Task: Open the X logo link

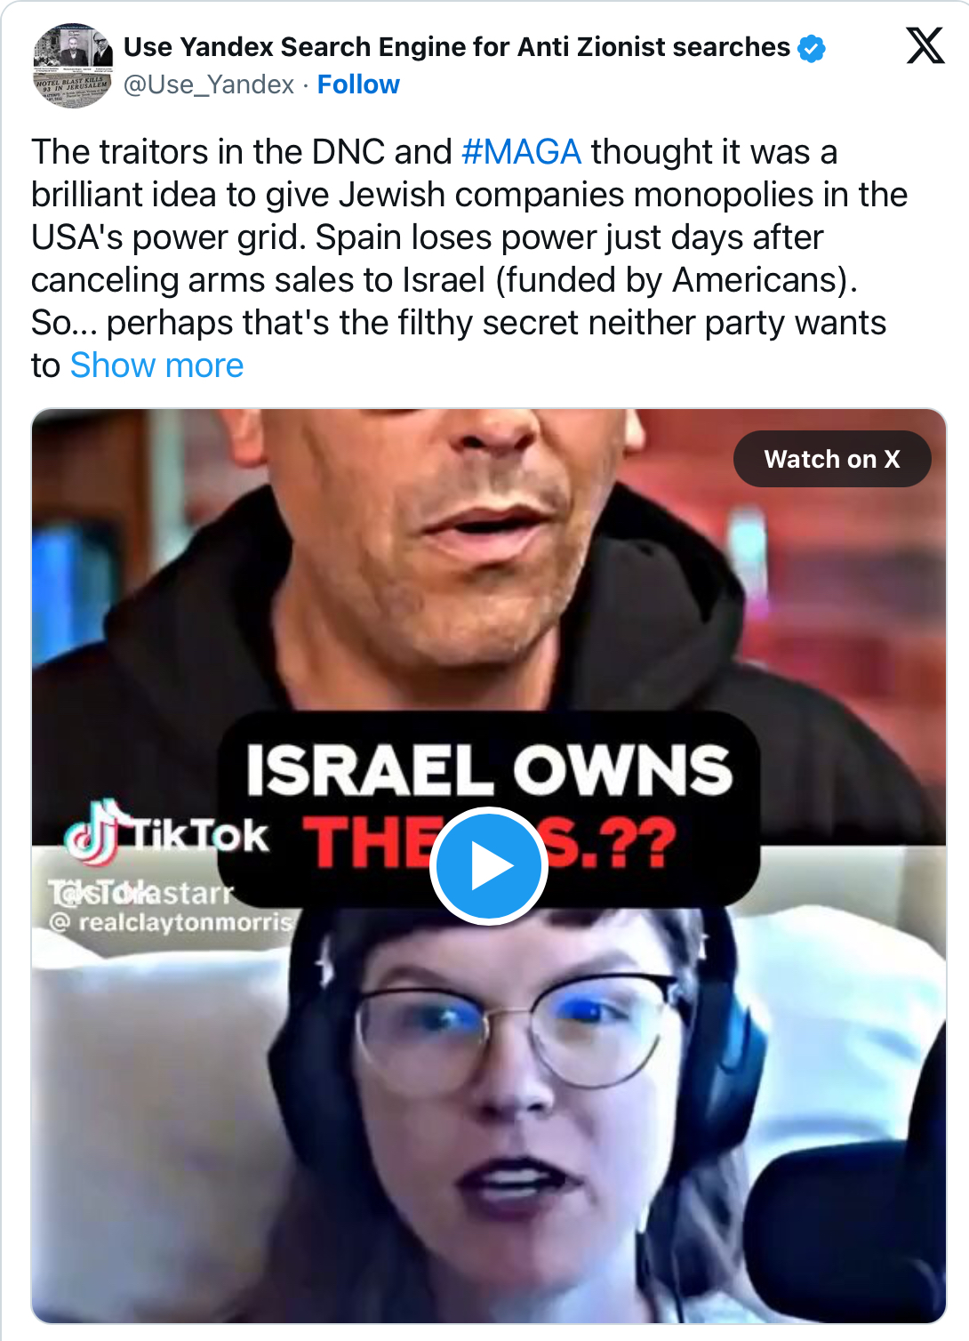Action: [925, 45]
